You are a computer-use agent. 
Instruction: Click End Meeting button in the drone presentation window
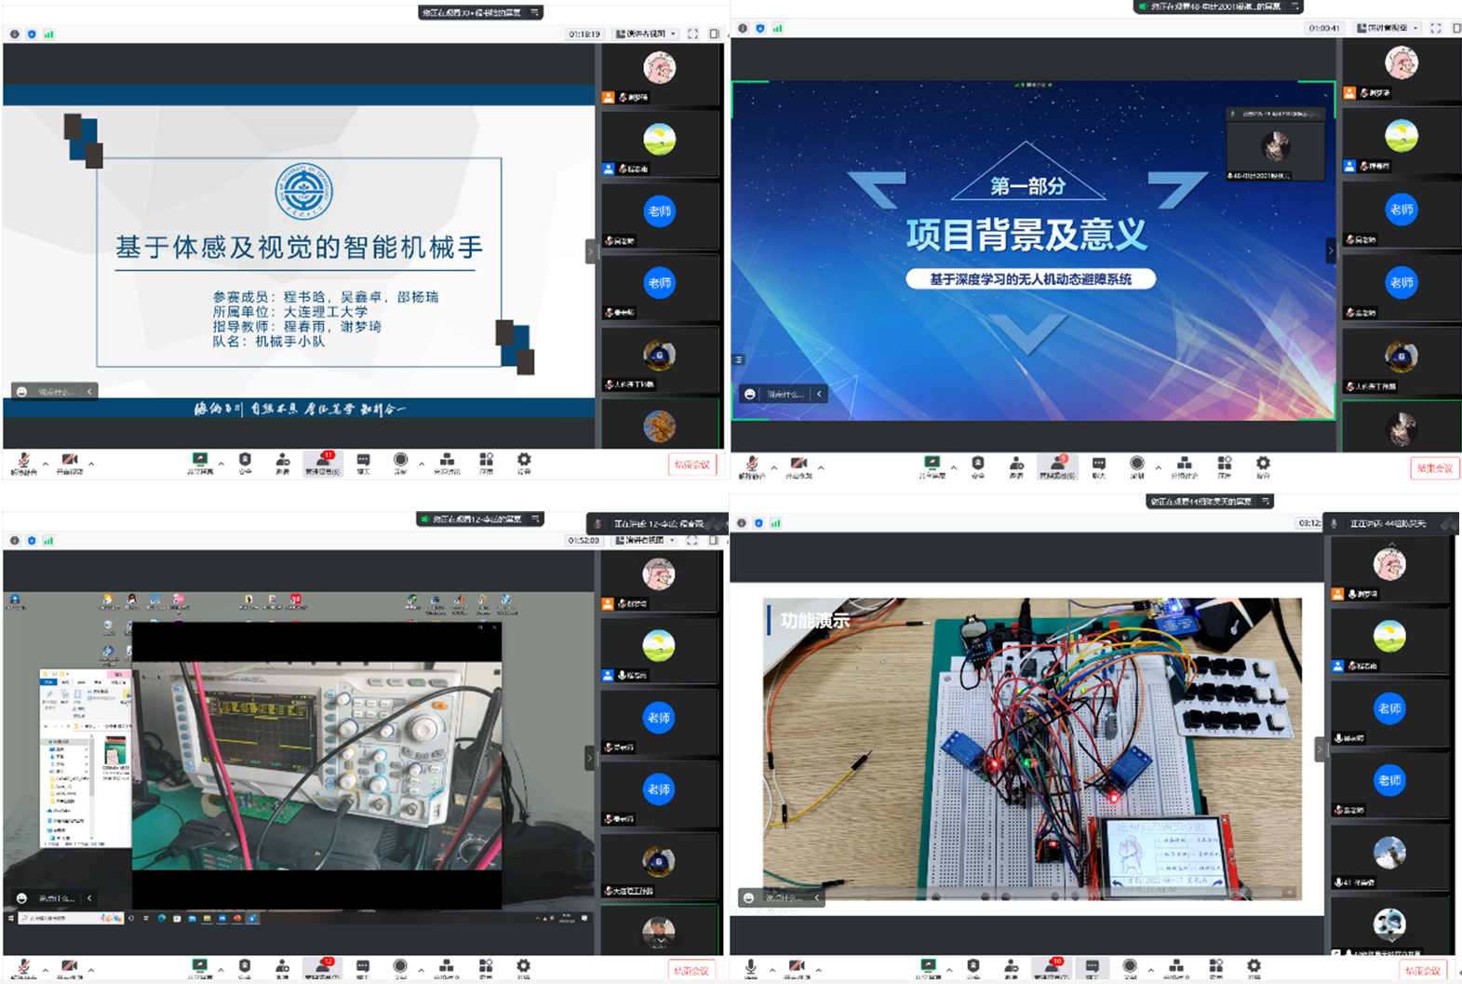click(1433, 468)
